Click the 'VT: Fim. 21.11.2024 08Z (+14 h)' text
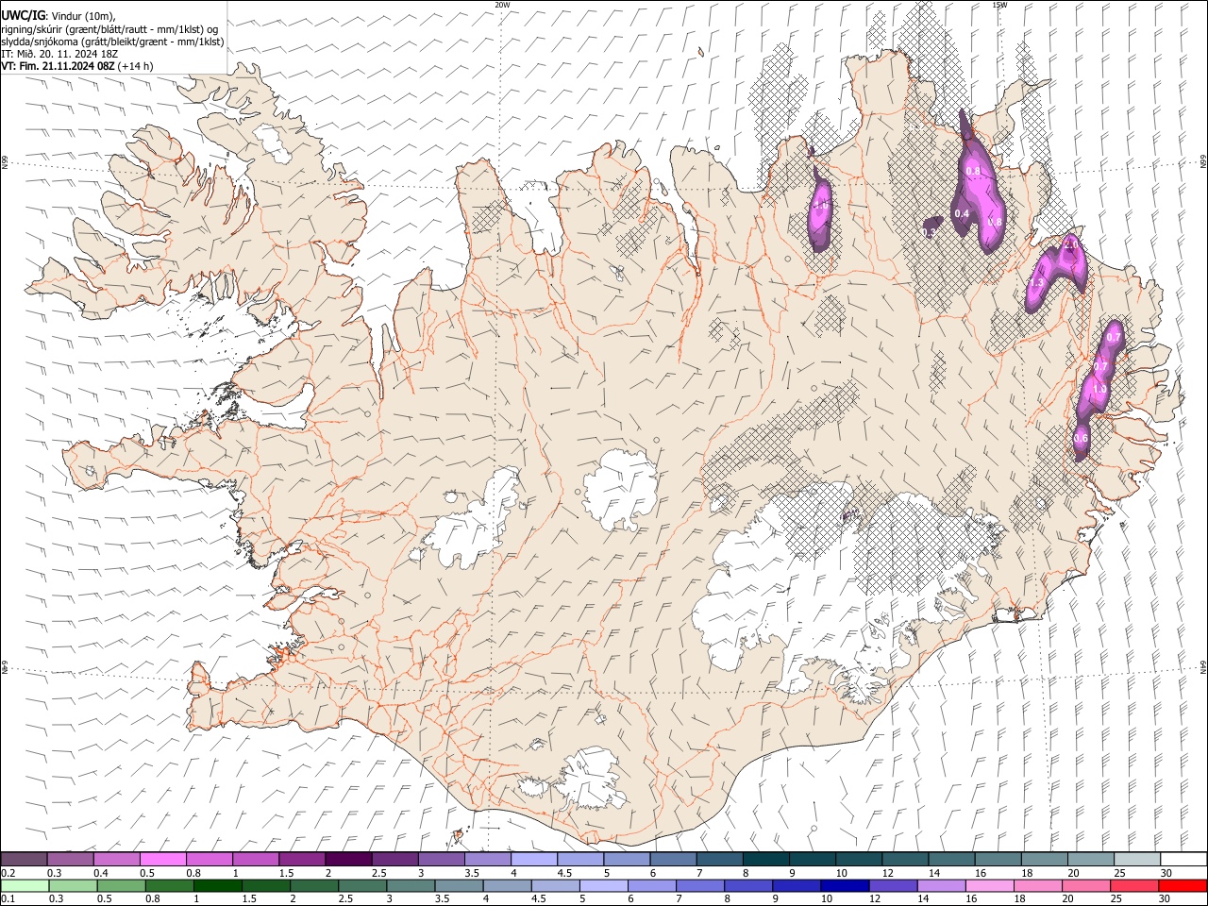Image resolution: width=1208 pixels, height=906 pixels. (x=77, y=66)
